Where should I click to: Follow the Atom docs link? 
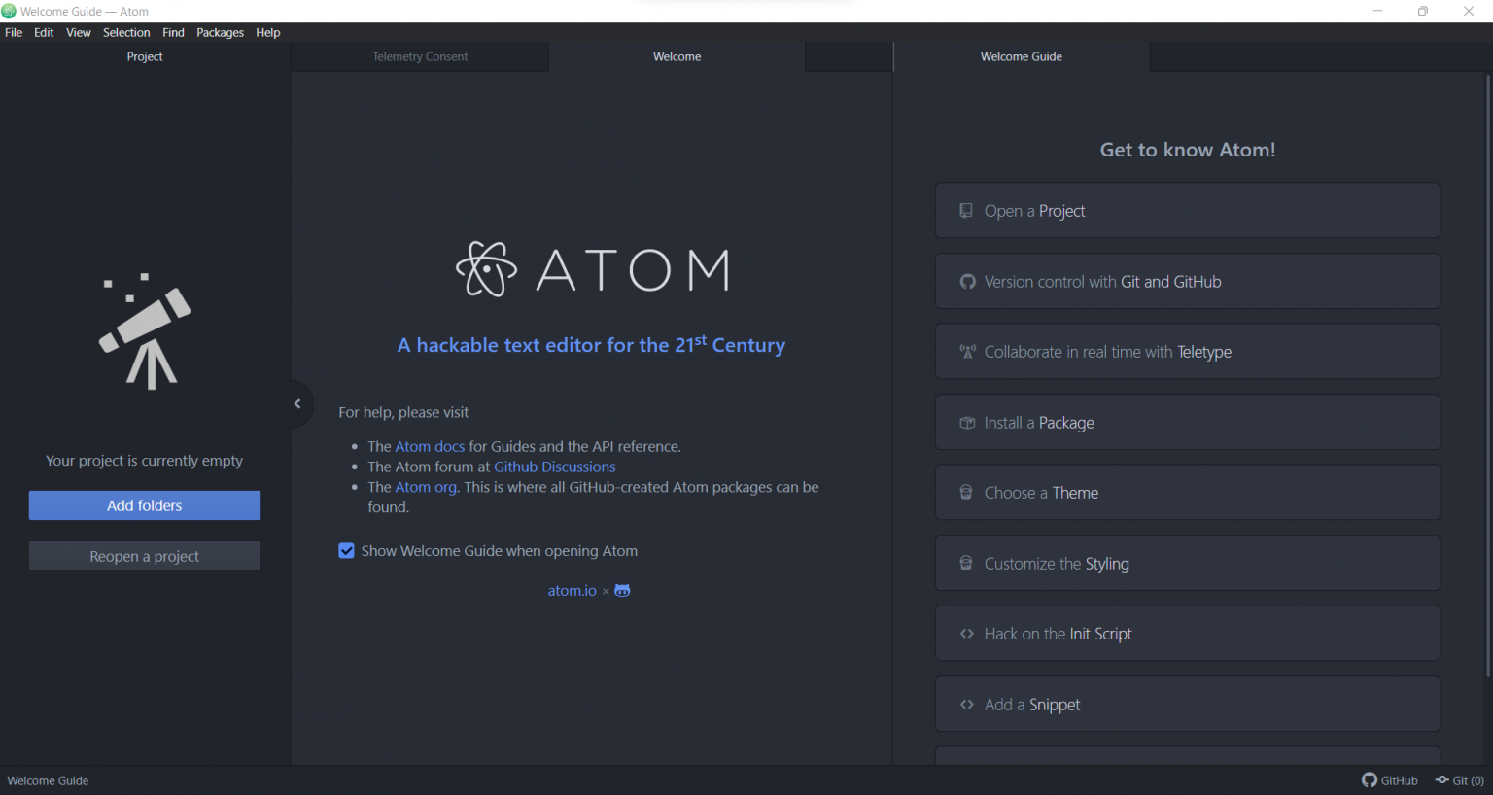click(x=430, y=446)
